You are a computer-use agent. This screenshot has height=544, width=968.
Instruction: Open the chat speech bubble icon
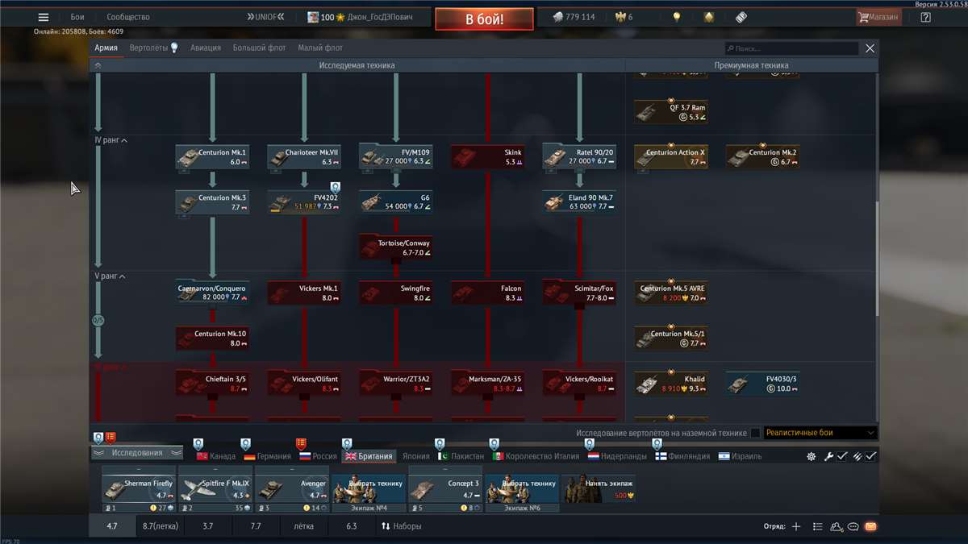(x=853, y=526)
